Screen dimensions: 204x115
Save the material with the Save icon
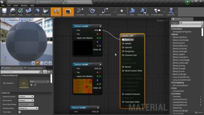[x=4, y=12]
